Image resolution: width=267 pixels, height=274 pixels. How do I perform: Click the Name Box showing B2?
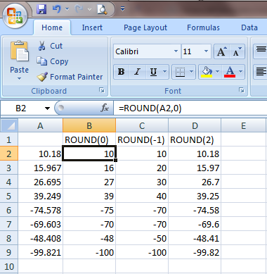click(20, 108)
